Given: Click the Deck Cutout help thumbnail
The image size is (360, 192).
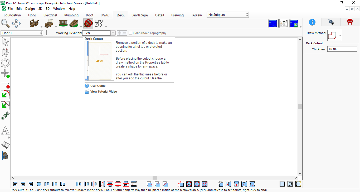Looking at the screenshot, I should tap(99, 60).
